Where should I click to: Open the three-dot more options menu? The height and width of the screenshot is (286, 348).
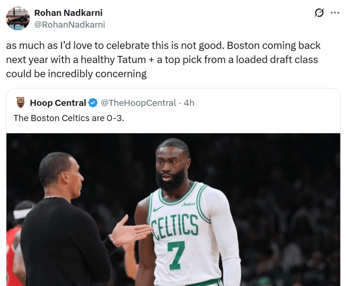pyautogui.click(x=335, y=13)
